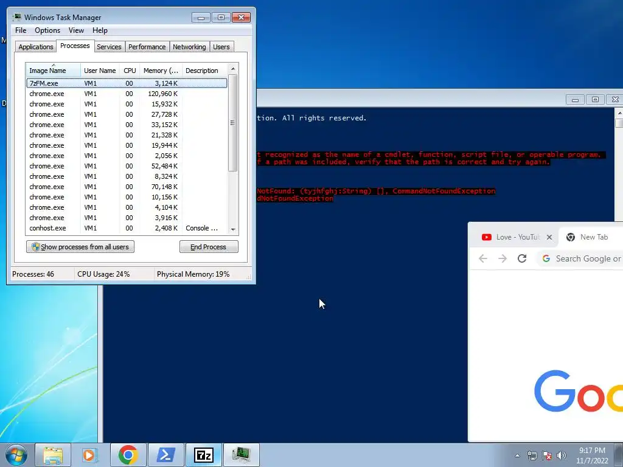Image resolution: width=623 pixels, height=467 pixels.
Task: Open Task Manager Options menu
Action: [x=47, y=30]
